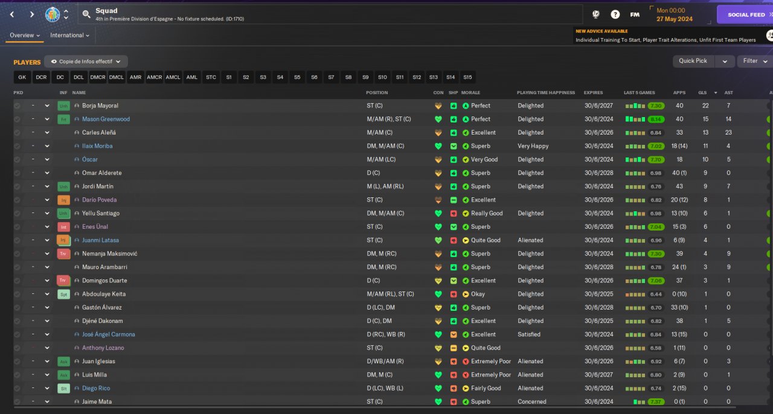Toggle pick checkbox for Carles Aleñá

tap(17, 133)
